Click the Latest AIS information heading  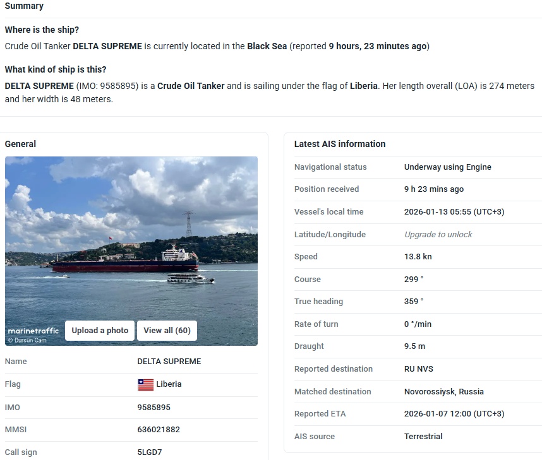coord(339,144)
